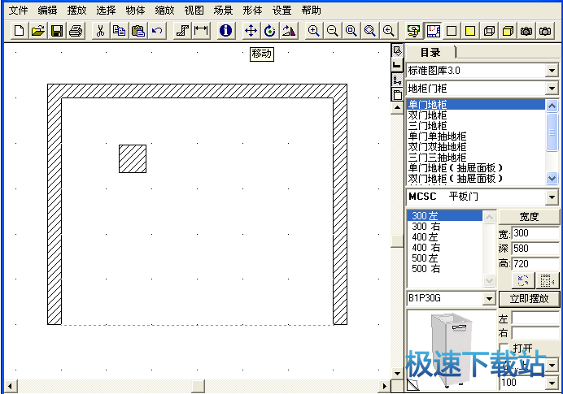Click the first Zoom In magnifier

pos(313,31)
